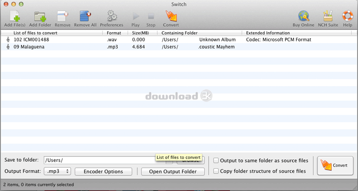
Task: Click the 4.684 size value
Action: coord(138,47)
